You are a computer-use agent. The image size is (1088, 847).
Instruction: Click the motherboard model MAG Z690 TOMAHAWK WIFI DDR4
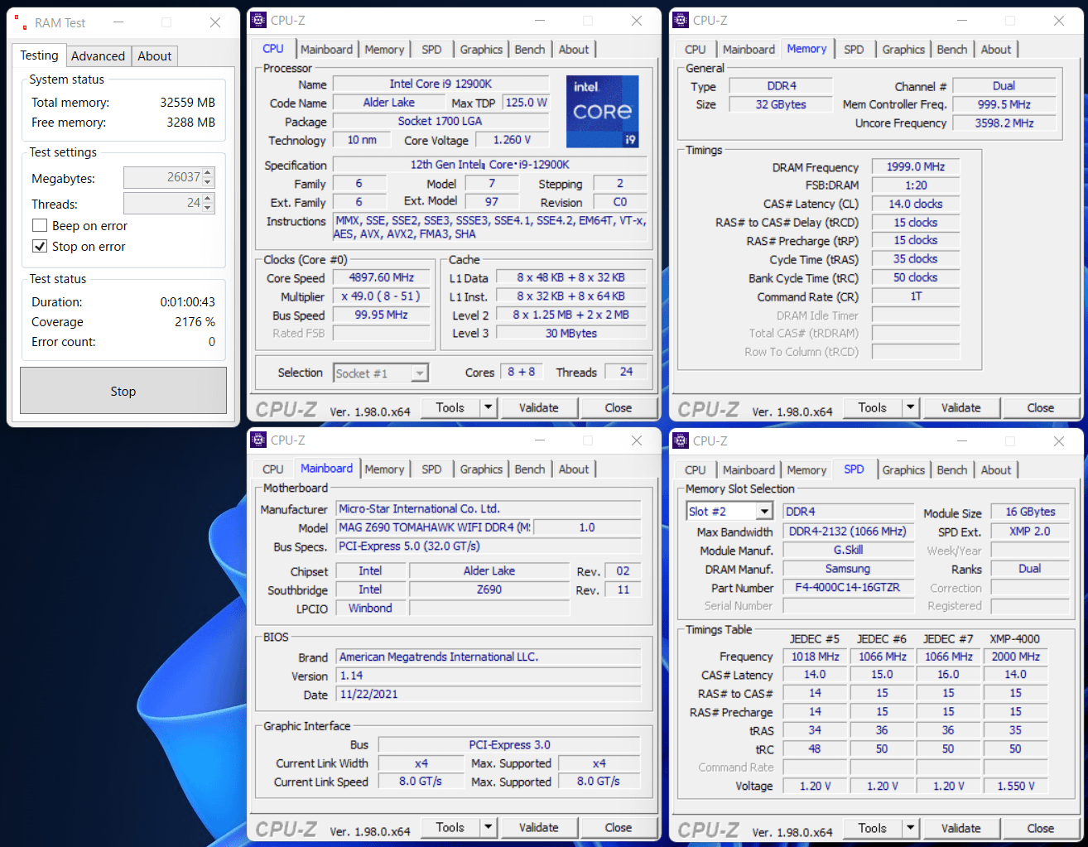click(435, 527)
